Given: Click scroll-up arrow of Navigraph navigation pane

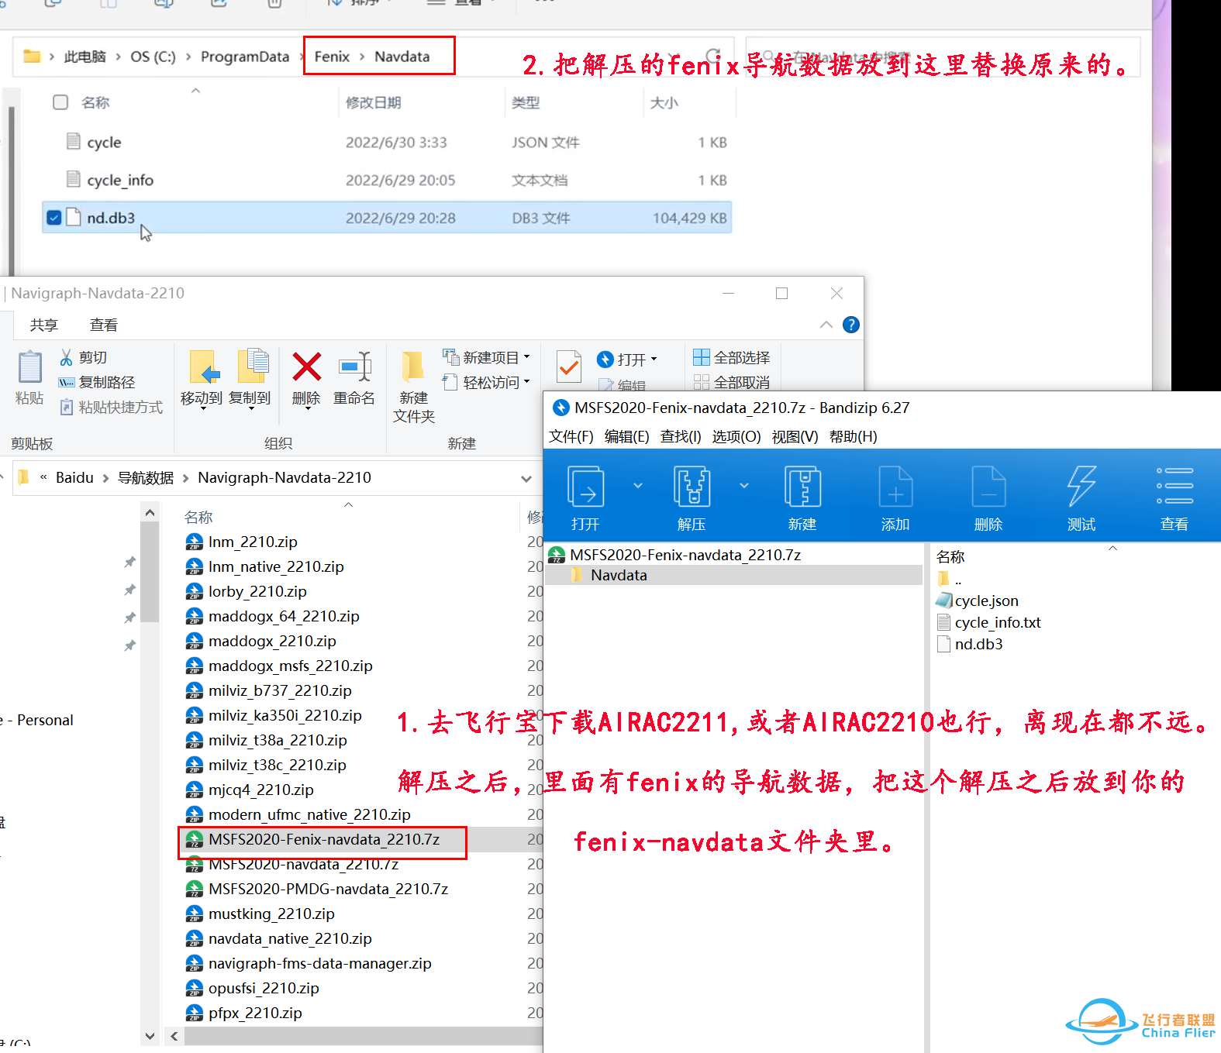Looking at the screenshot, I should (150, 512).
